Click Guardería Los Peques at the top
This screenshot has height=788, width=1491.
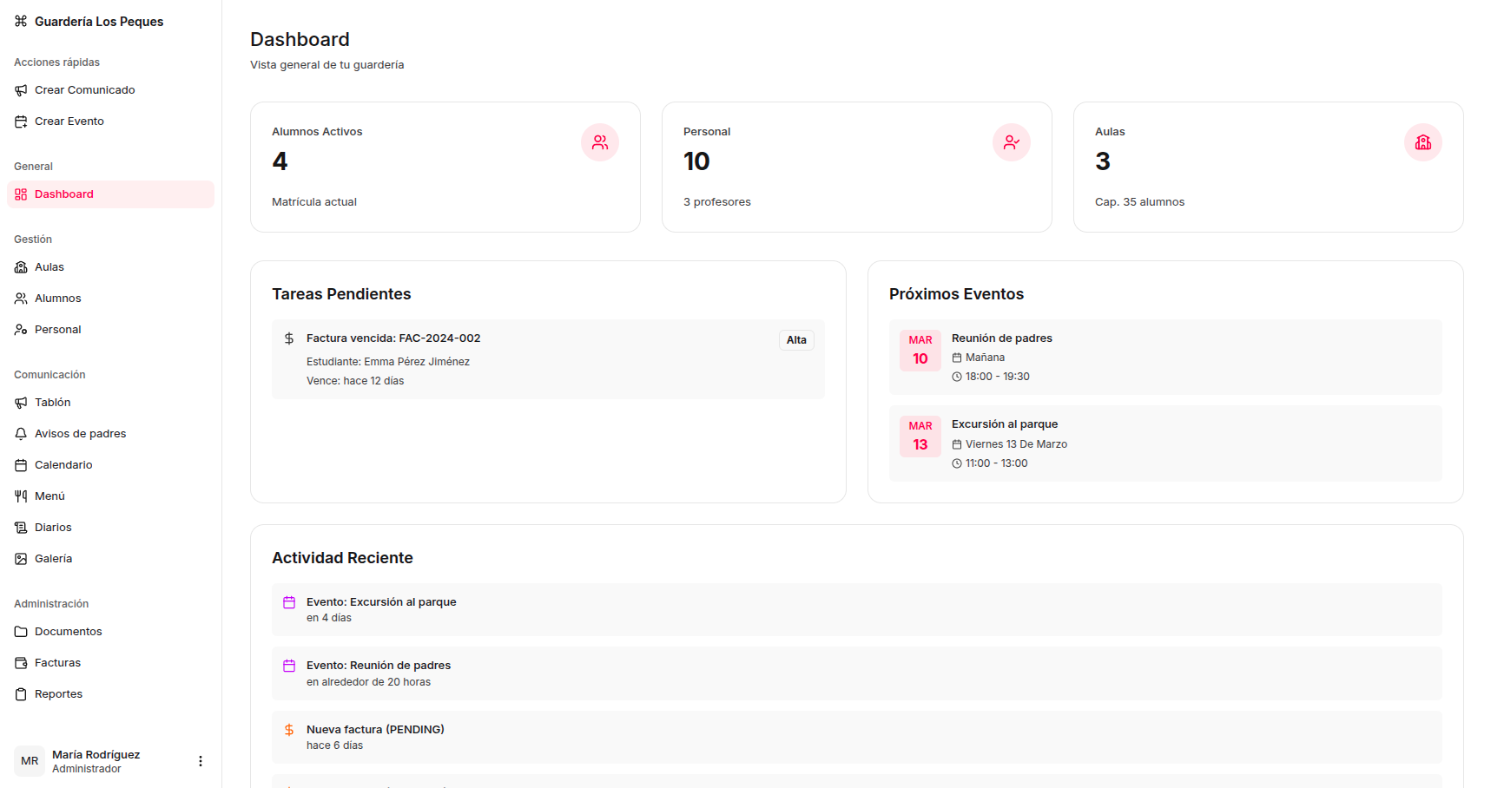pyautogui.click(x=98, y=21)
